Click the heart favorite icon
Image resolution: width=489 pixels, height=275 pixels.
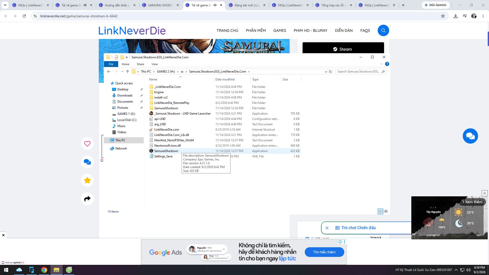coord(87,144)
